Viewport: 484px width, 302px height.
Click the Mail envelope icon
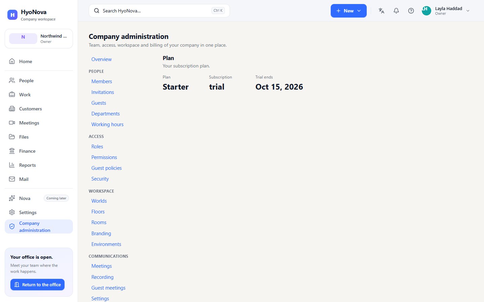pos(12,179)
